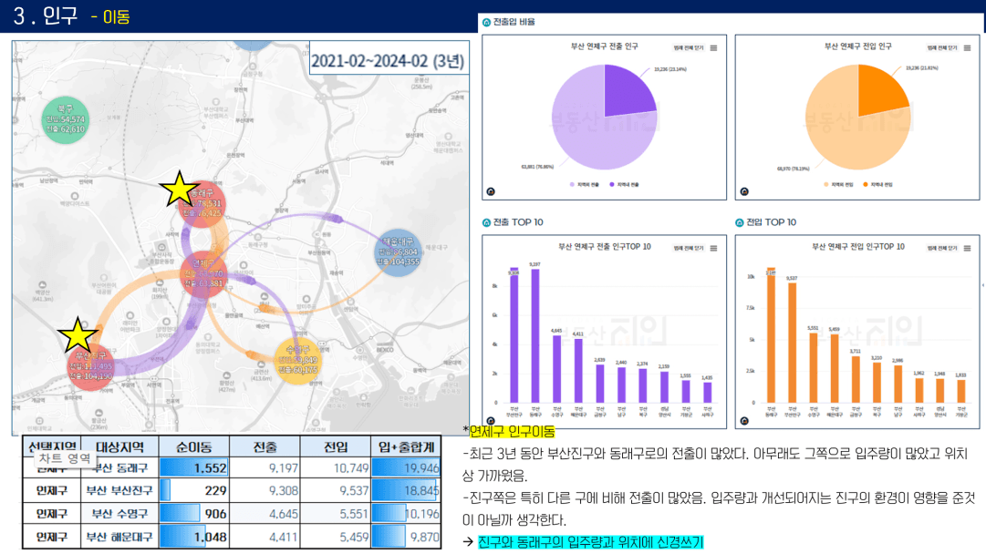Click the 1,552 순이동 cell in the table
The width and height of the screenshot is (986, 554).
click(x=193, y=468)
